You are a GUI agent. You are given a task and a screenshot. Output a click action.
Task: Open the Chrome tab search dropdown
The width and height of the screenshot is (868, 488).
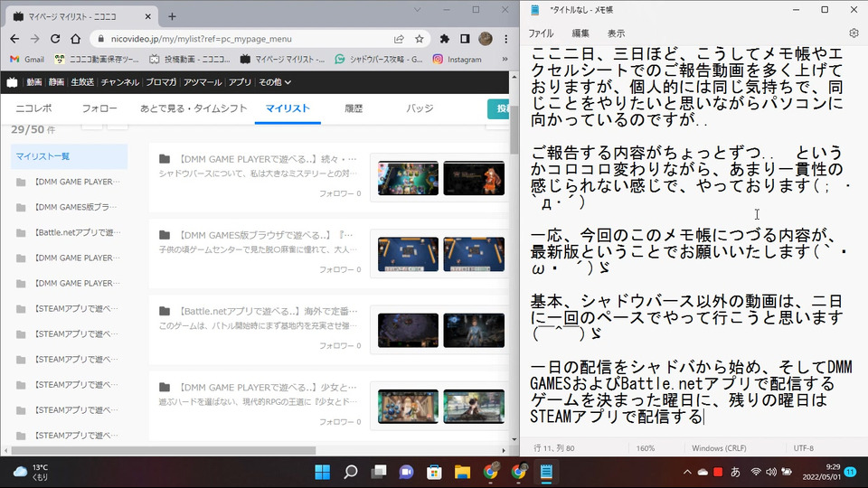click(x=417, y=10)
